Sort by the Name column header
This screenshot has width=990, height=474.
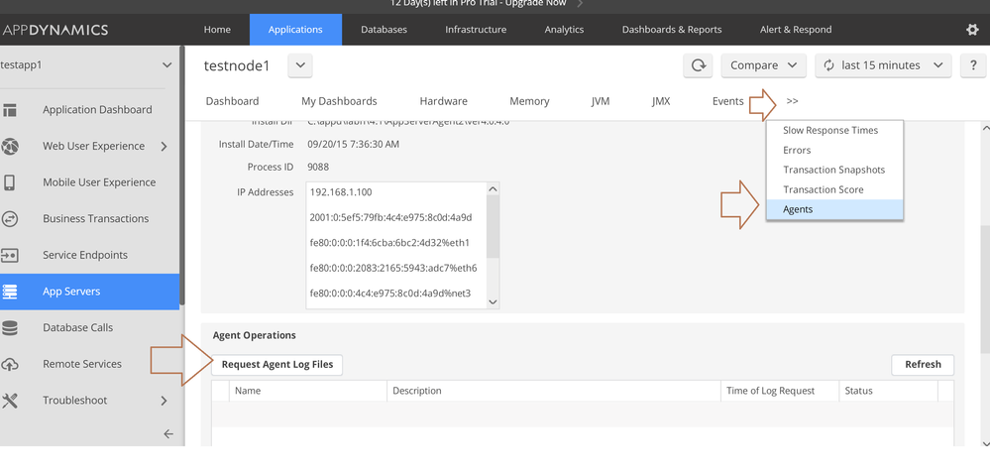pyautogui.click(x=308, y=391)
